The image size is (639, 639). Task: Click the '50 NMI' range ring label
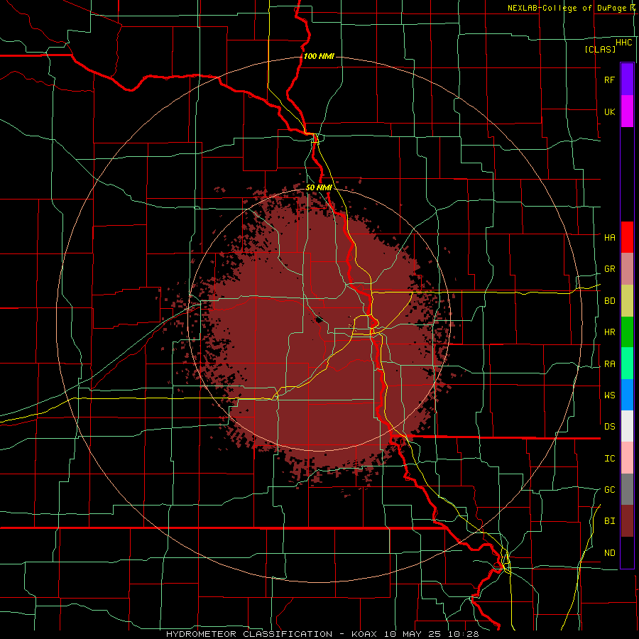pos(319,187)
